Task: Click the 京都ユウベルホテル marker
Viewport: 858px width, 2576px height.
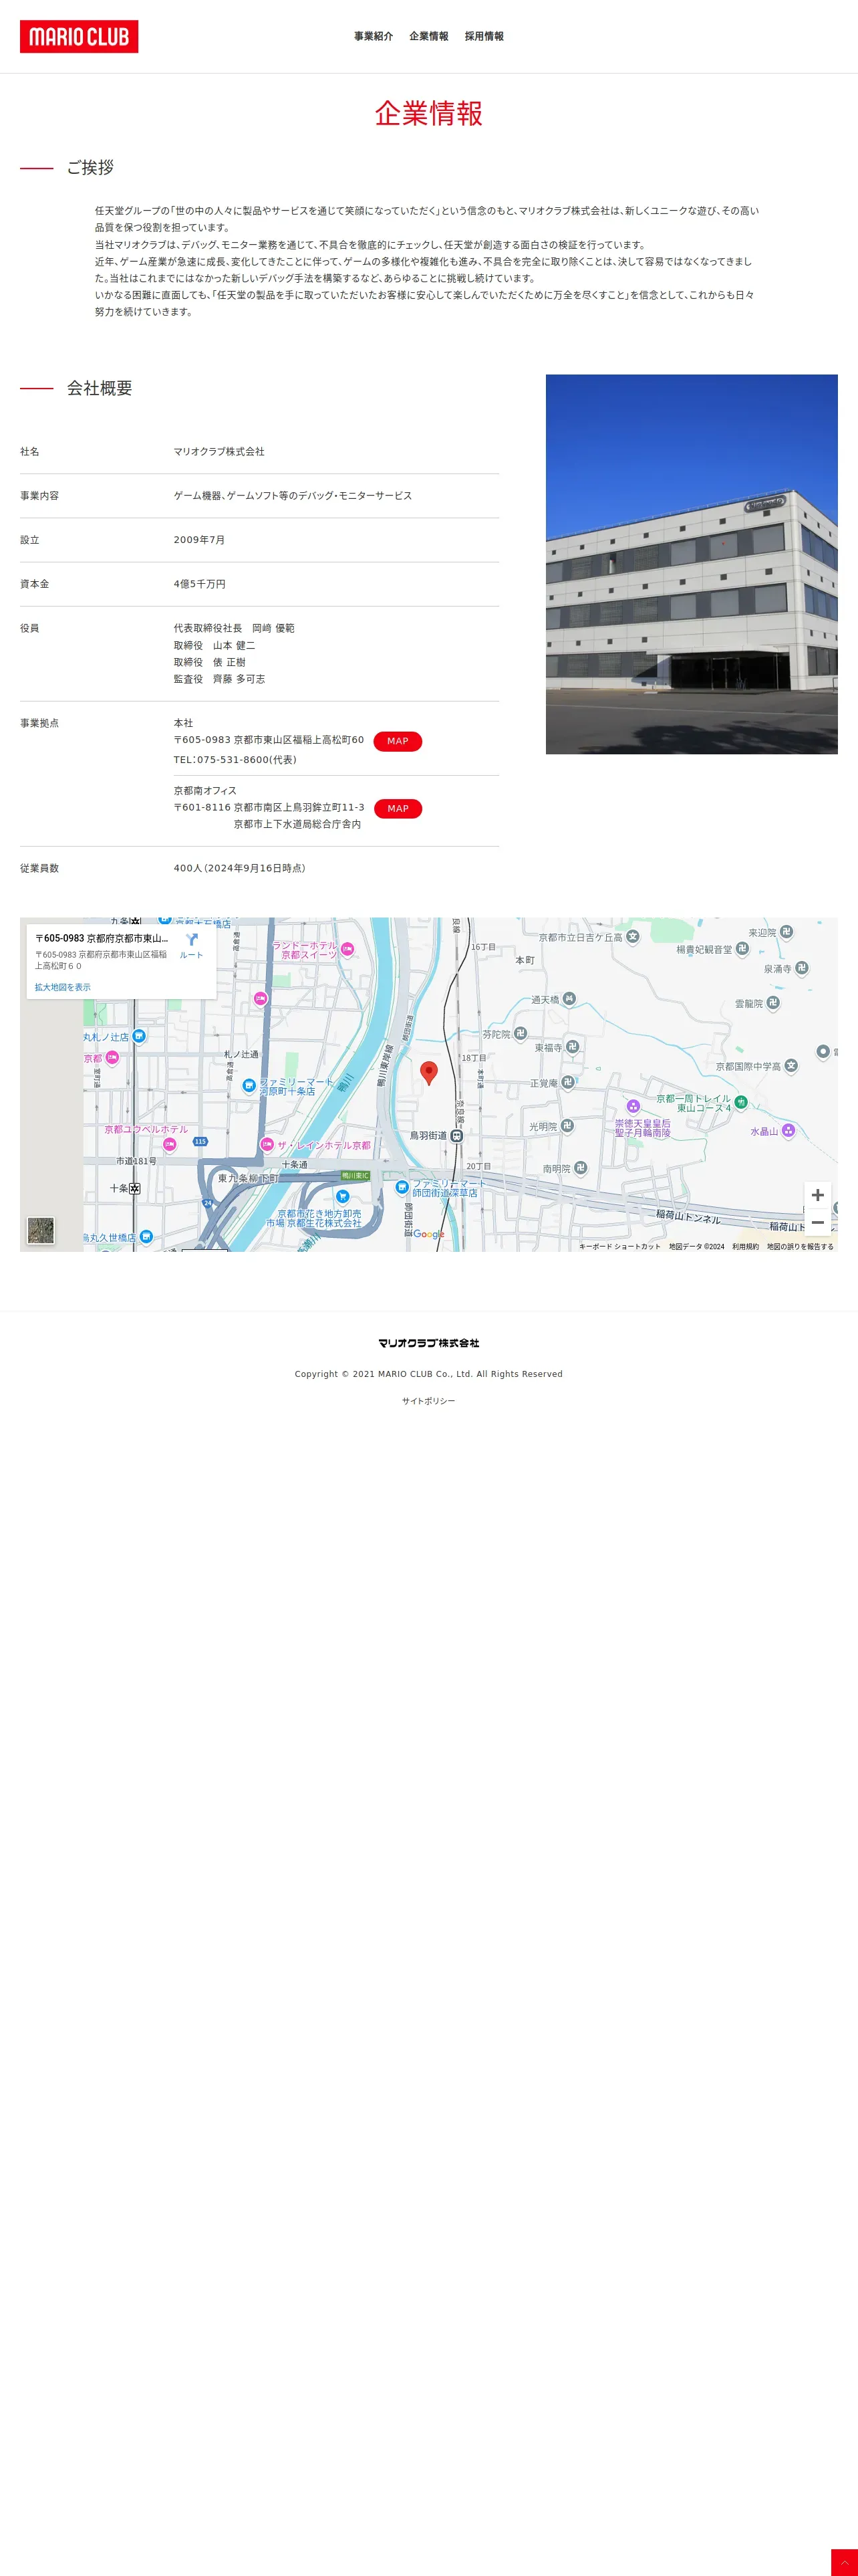Action: click(169, 1143)
